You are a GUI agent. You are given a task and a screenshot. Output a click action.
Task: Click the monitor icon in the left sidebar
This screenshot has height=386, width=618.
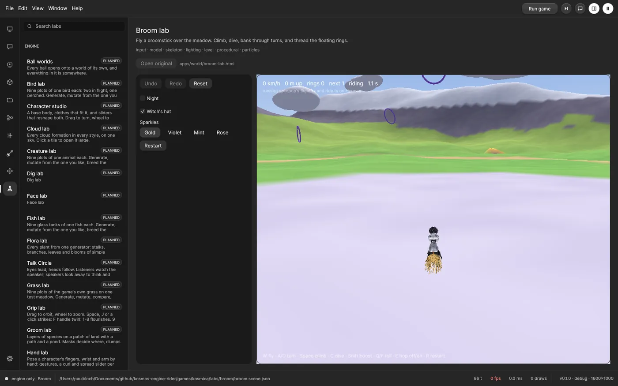tap(10, 29)
